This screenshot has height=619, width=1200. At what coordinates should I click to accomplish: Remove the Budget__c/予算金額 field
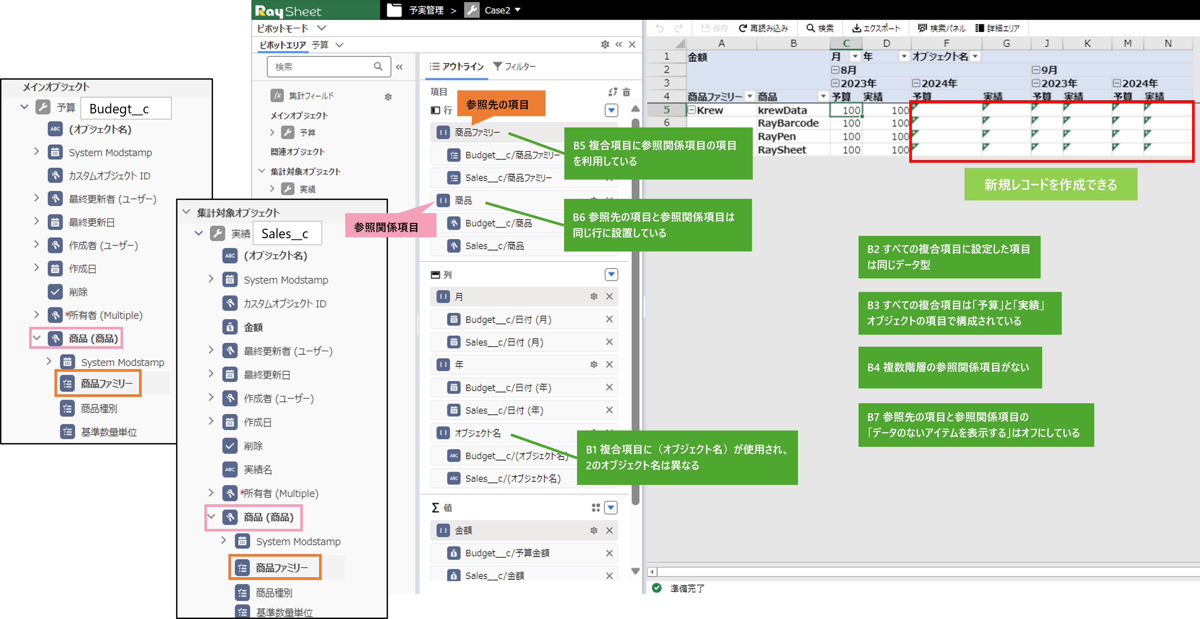[x=609, y=553]
